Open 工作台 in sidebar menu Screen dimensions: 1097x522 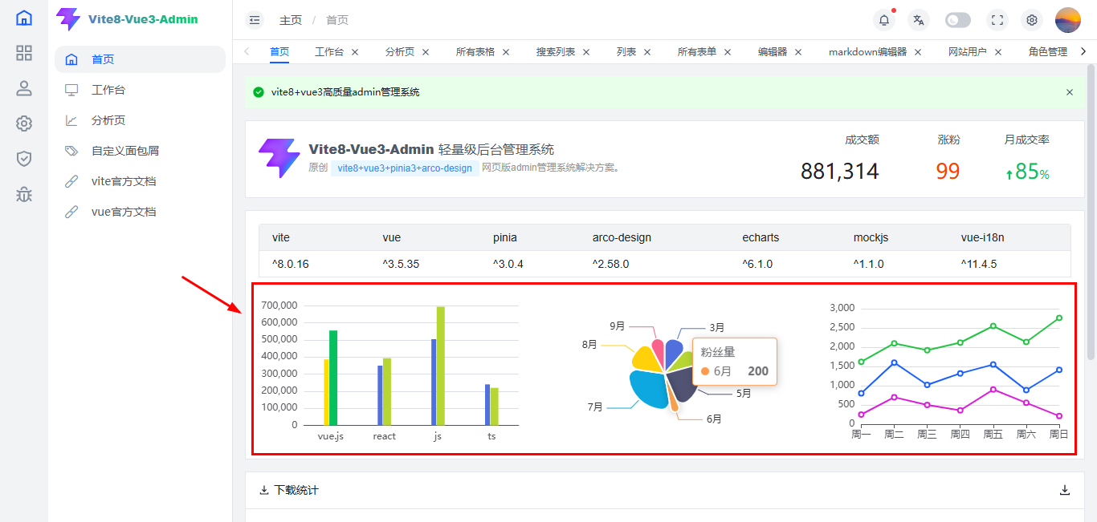pyautogui.click(x=140, y=90)
